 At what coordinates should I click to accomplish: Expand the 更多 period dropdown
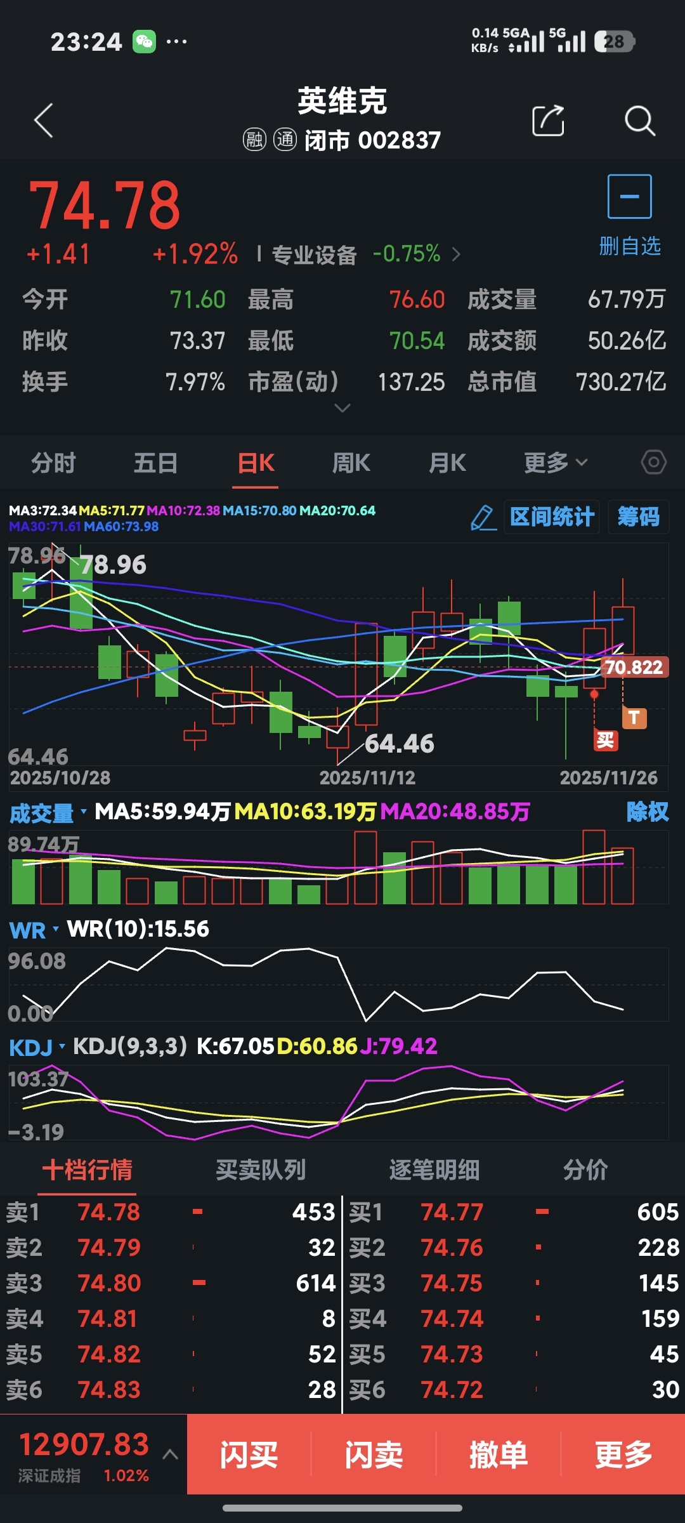[x=556, y=463]
